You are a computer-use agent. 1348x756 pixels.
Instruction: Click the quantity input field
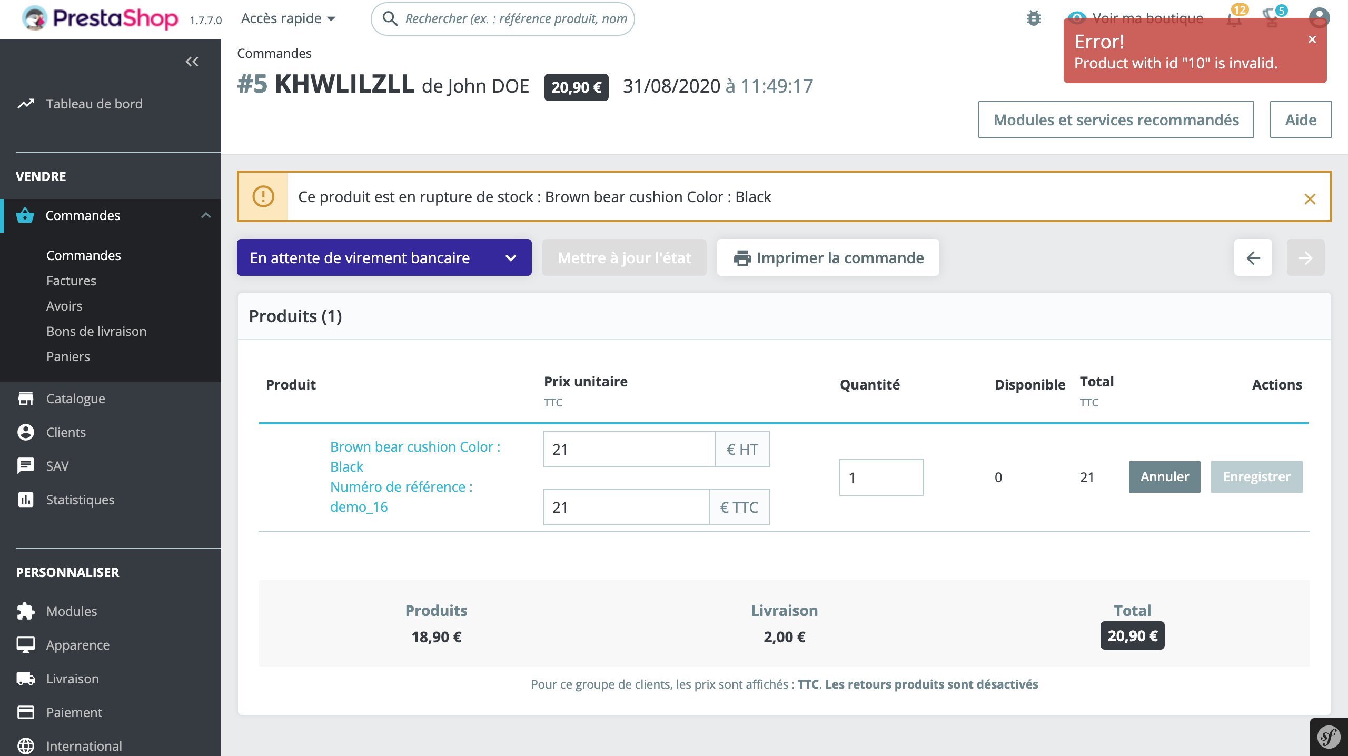click(x=881, y=478)
